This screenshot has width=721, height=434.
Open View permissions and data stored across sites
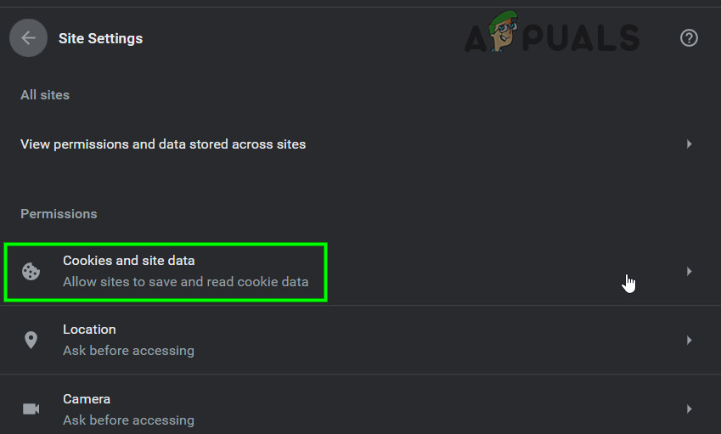pyautogui.click(x=163, y=144)
